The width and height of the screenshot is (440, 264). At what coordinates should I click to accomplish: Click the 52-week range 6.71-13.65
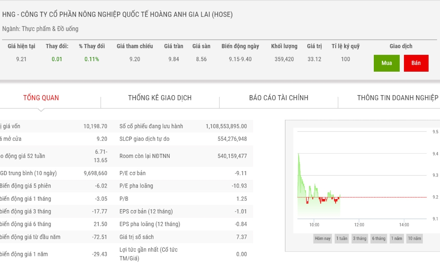click(x=101, y=156)
